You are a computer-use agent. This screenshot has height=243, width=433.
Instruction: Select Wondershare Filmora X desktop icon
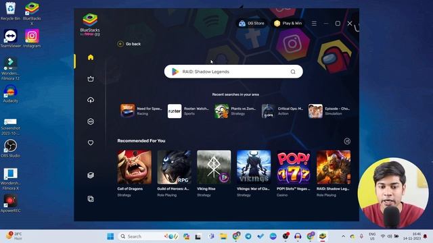[x=11, y=179]
